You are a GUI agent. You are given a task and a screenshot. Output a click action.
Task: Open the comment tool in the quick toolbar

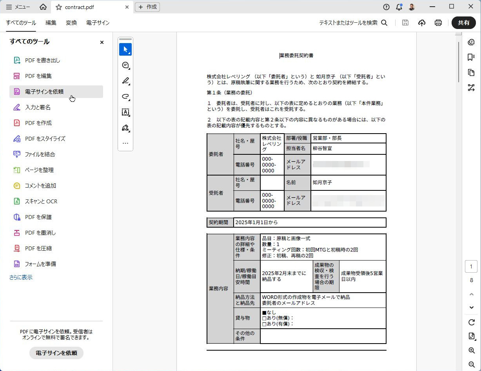pyautogui.click(x=125, y=65)
